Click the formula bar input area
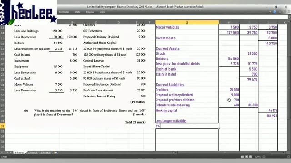291x163 pixels. click(x=173, y=17)
